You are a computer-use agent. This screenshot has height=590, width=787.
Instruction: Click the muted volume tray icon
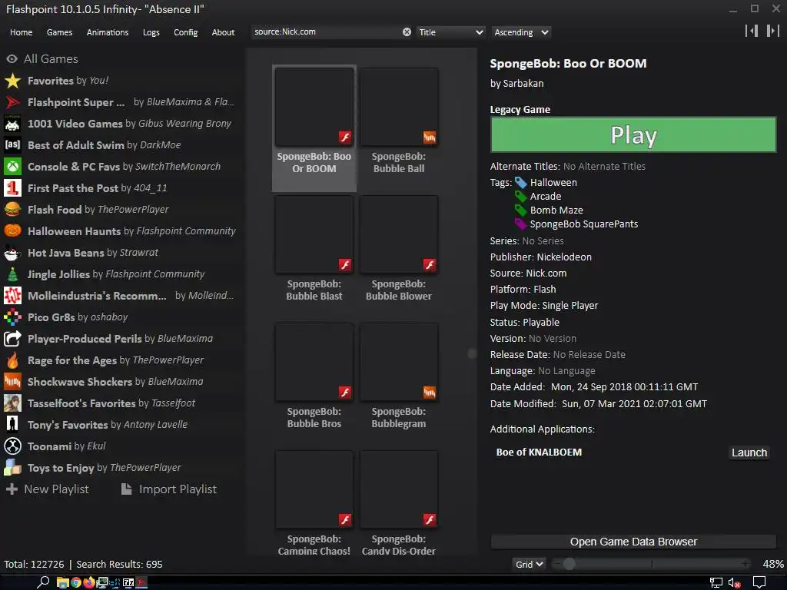734,583
